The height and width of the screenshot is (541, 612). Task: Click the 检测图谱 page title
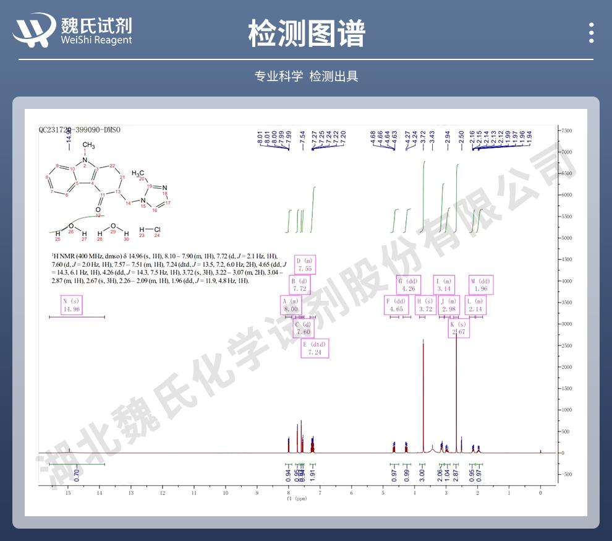pos(306,32)
